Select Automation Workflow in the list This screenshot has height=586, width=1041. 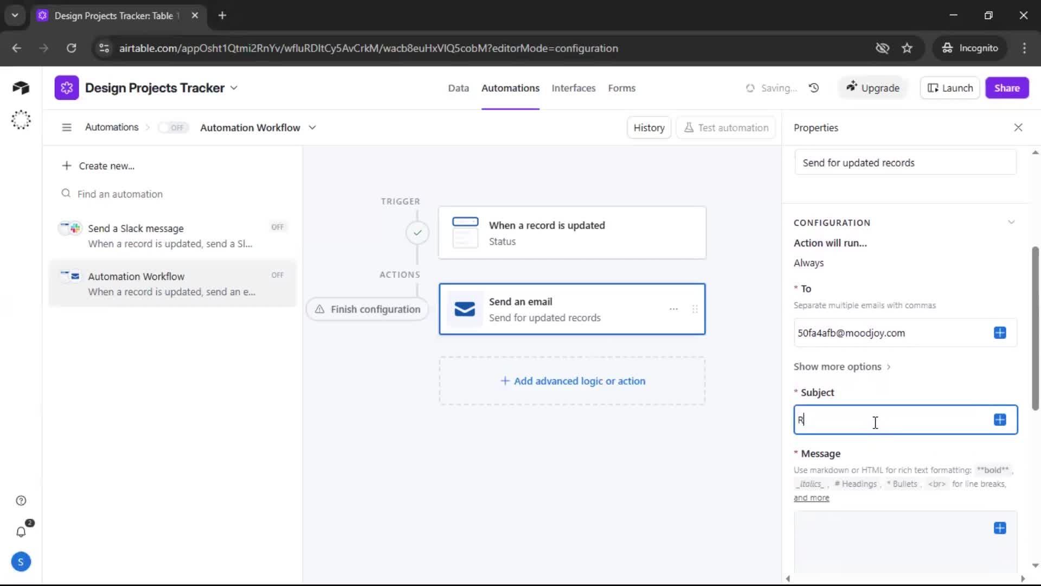pyautogui.click(x=172, y=284)
